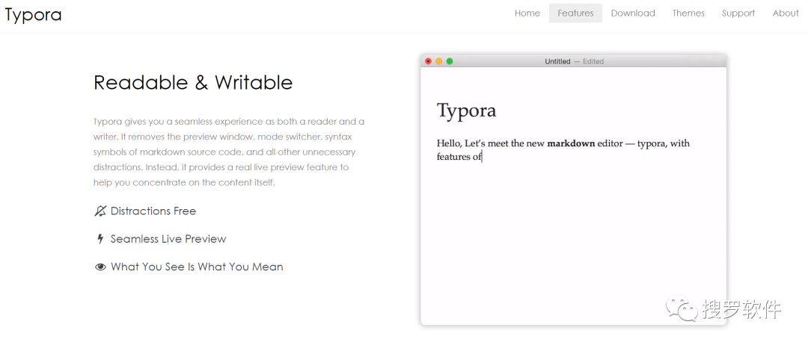Click the Seamless Live Preview label

point(168,239)
